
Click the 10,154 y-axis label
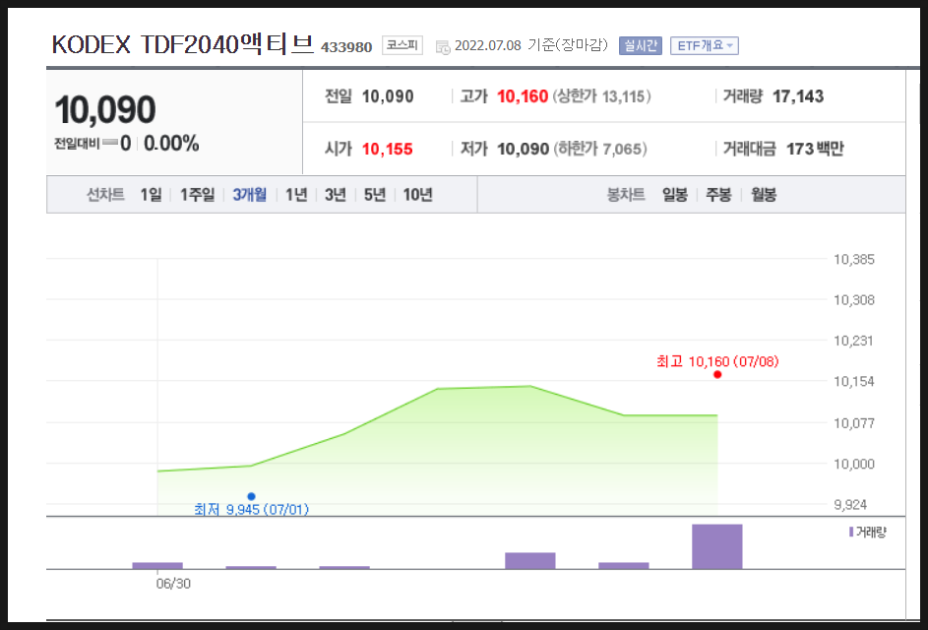(853, 381)
